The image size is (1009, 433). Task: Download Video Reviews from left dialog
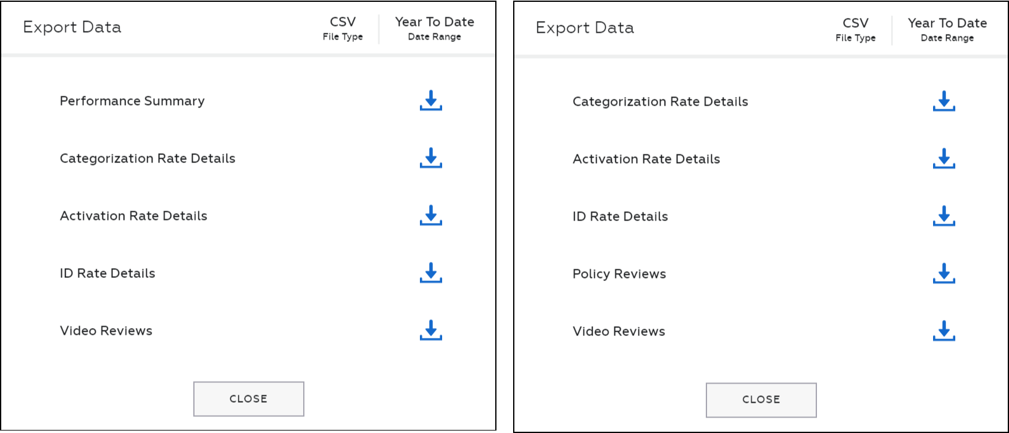tap(430, 330)
